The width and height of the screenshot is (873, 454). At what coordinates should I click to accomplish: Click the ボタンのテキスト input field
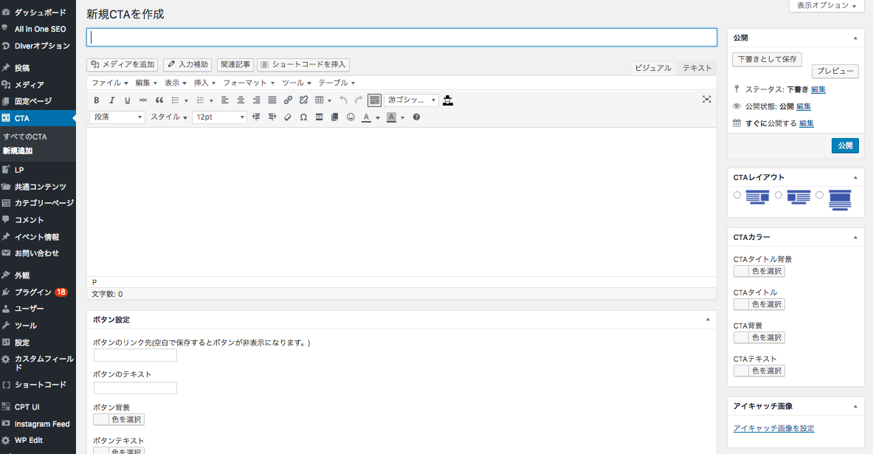click(x=135, y=388)
